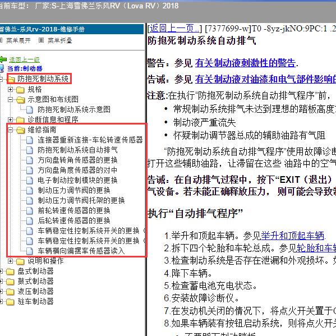Click the 说明和操作 folder icon
The width and height of the screenshot is (336, 336).
tap(20, 261)
